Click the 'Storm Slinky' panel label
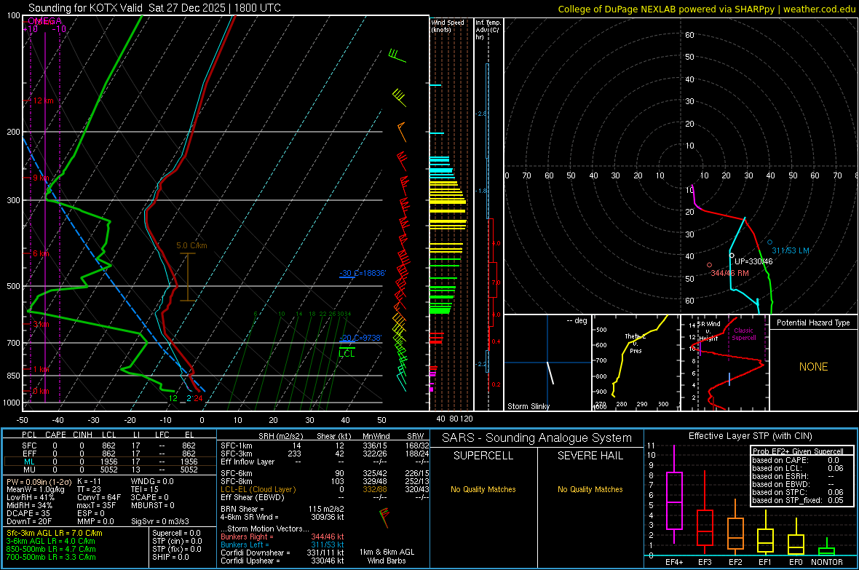The height and width of the screenshot is (570, 859). tap(528, 406)
